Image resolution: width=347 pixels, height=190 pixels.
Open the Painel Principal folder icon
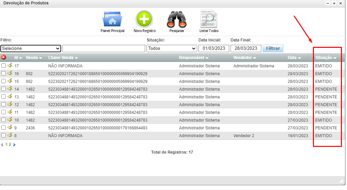(112, 20)
